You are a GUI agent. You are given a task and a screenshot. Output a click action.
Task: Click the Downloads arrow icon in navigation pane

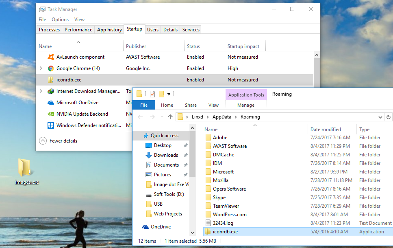pyautogui.click(x=149, y=155)
